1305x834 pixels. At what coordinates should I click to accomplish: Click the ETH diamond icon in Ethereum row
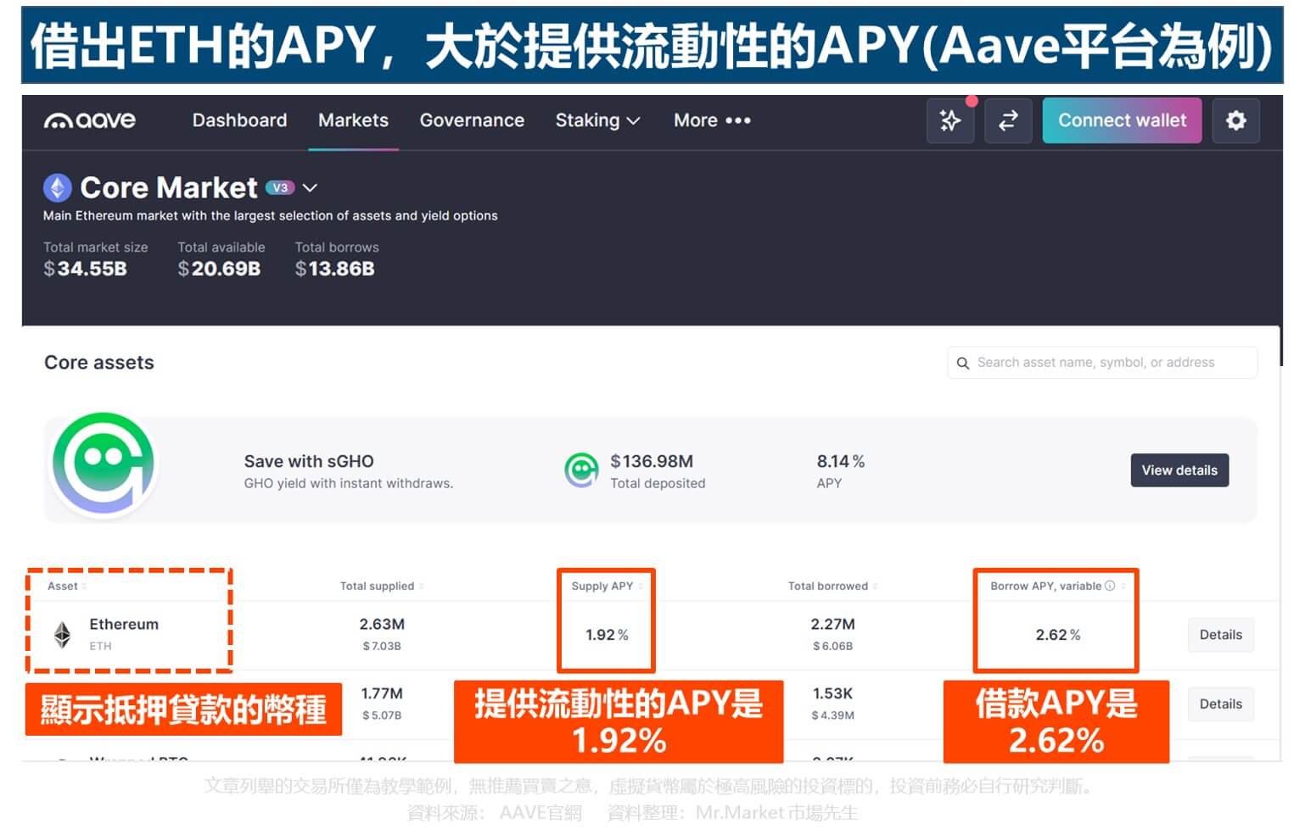coord(62,634)
